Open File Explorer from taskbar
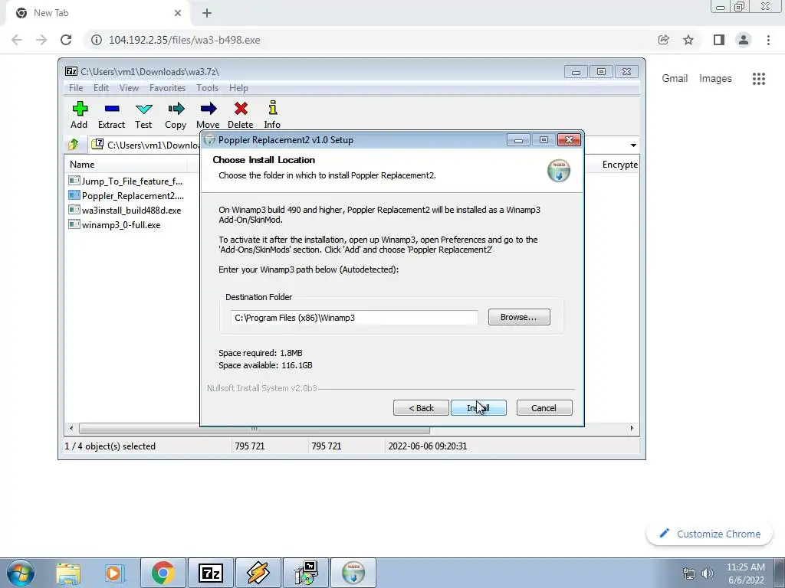This screenshot has width=785, height=588. coord(68,573)
